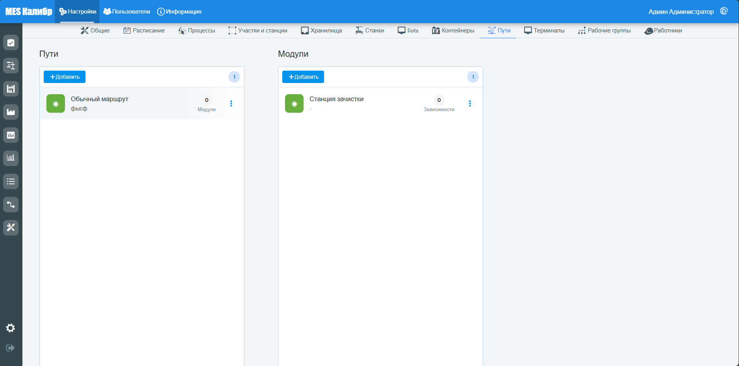Open the analytics line chart sidebar icon
739x366 pixels.
11,158
